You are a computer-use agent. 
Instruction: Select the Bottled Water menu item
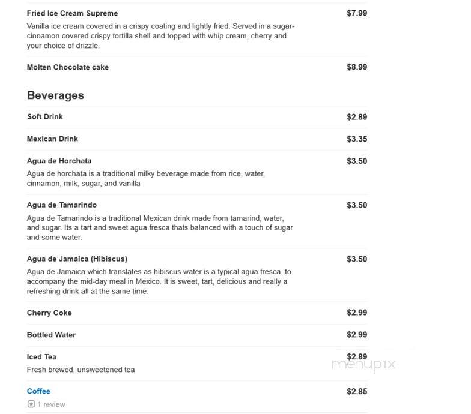point(52,335)
